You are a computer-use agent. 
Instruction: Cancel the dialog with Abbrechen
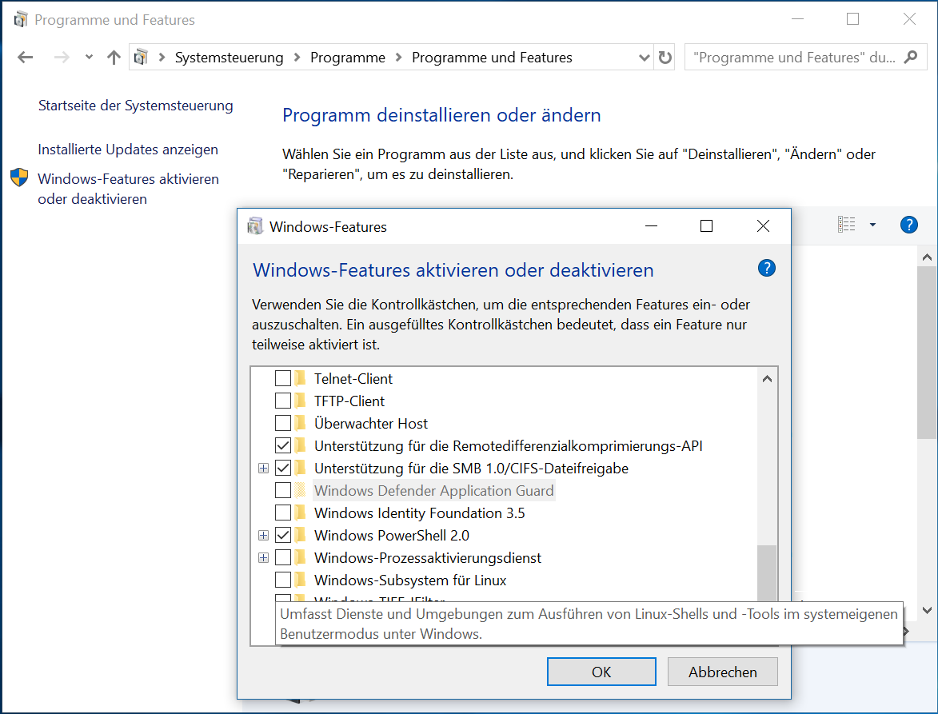[723, 672]
